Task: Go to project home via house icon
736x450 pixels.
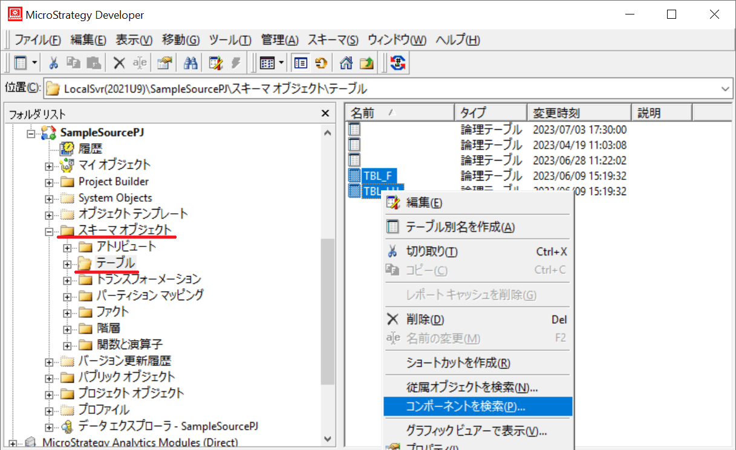Action: [346, 63]
